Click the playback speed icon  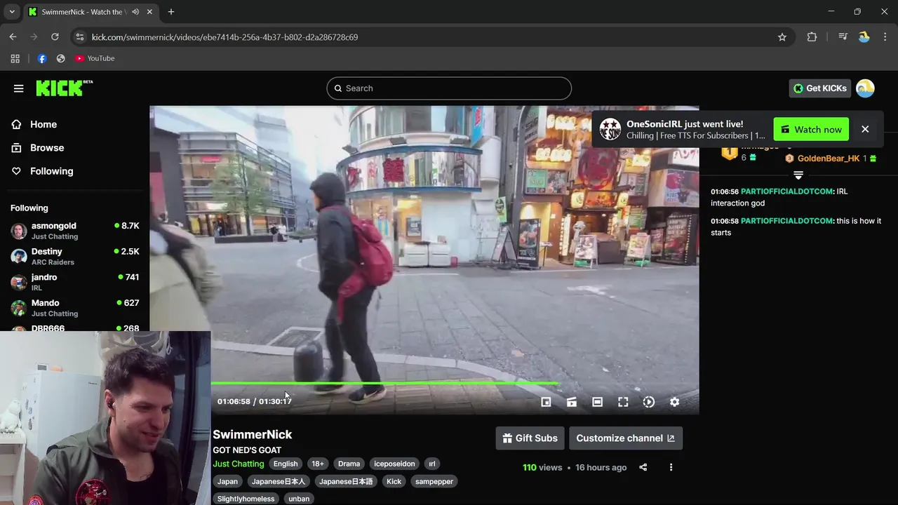click(x=649, y=402)
